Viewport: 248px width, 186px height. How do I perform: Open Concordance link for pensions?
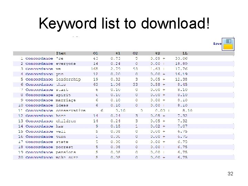click(39, 153)
